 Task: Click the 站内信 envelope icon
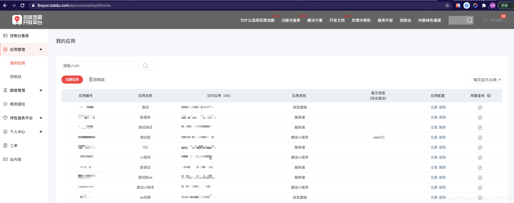(5, 159)
